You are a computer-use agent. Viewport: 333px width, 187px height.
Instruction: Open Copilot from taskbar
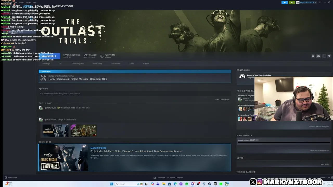tap(152, 184)
